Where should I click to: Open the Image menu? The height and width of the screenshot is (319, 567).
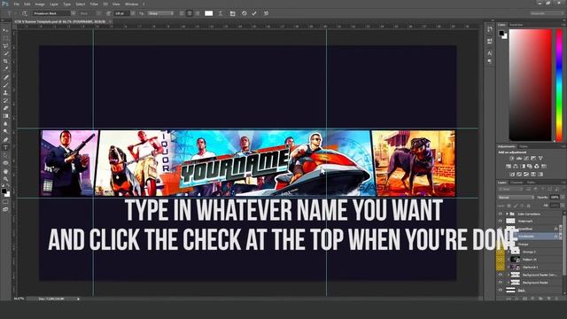[40, 4]
